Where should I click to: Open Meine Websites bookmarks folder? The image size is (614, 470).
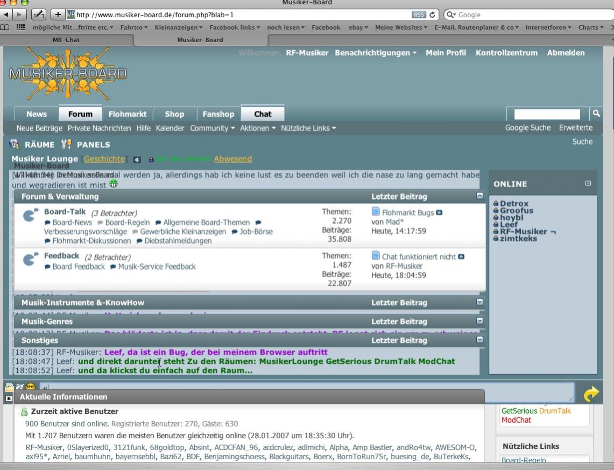point(401,27)
